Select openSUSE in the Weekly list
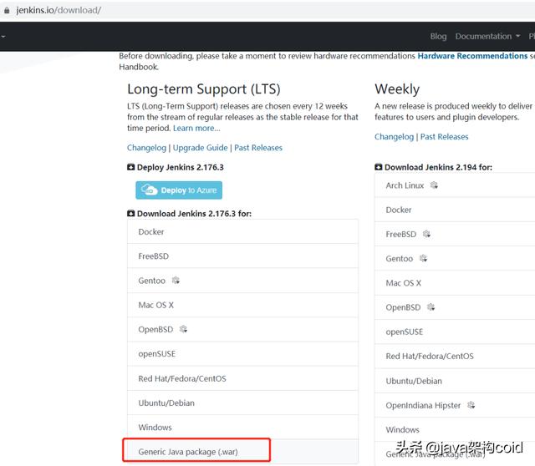The width and height of the screenshot is (535, 466). 455,332
